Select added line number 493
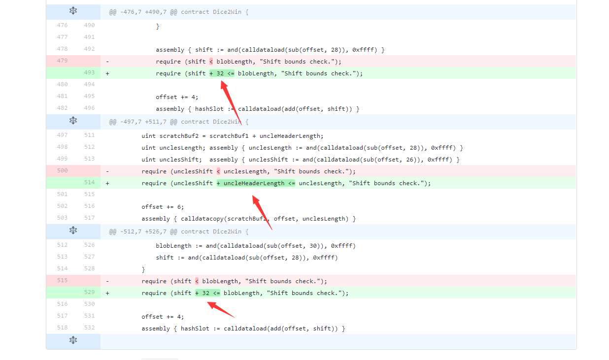609x360 pixels. [x=89, y=72]
